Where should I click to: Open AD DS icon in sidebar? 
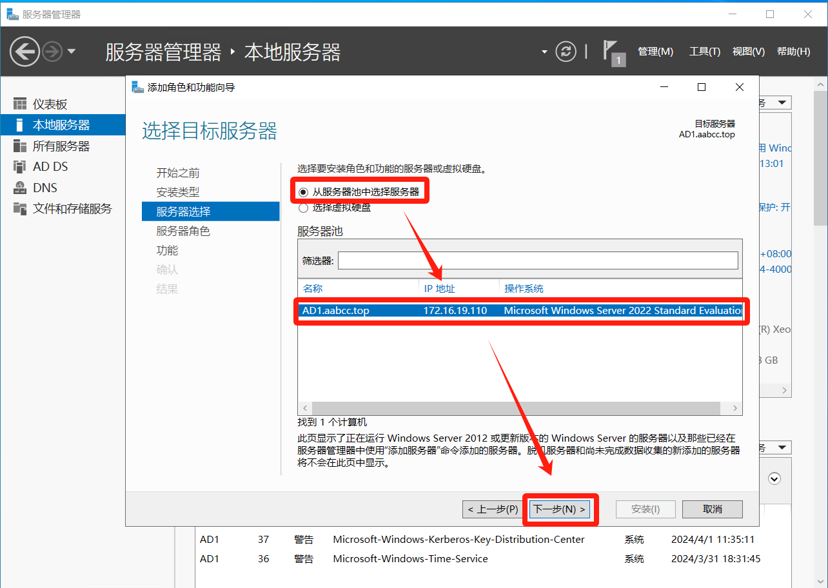(x=21, y=167)
